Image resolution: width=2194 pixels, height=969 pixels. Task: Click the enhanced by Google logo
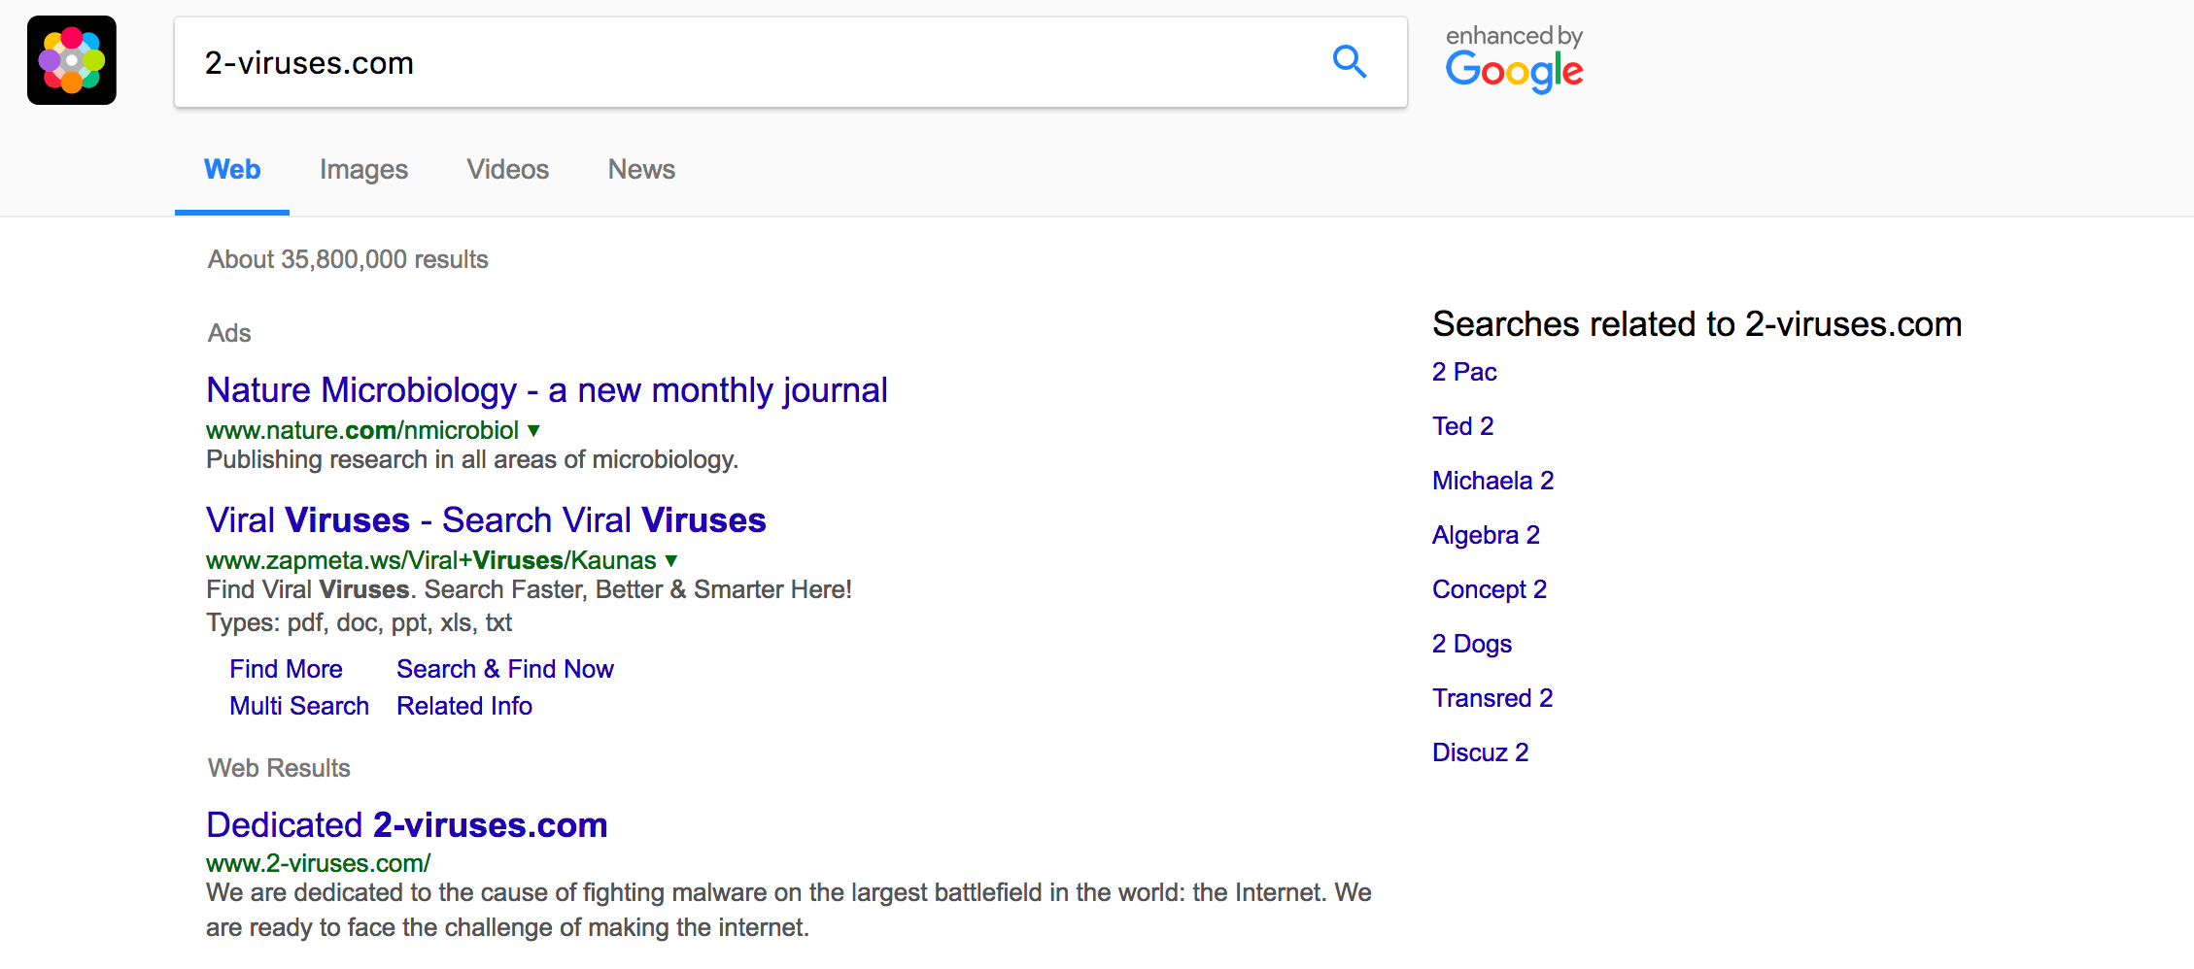(1514, 60)
